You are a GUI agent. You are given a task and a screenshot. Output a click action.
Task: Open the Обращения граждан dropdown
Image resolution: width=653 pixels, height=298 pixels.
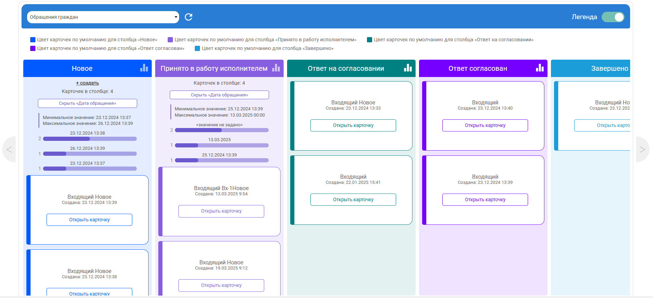point(103,17)
